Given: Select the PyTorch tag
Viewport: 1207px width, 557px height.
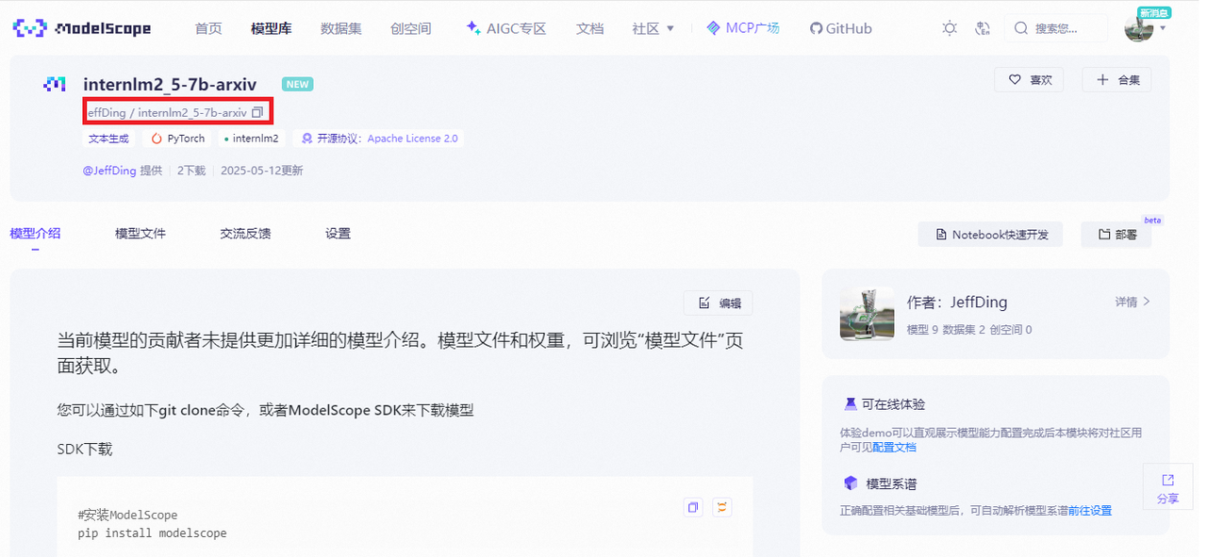Looking at the screenshot, I should pos(178,139).
